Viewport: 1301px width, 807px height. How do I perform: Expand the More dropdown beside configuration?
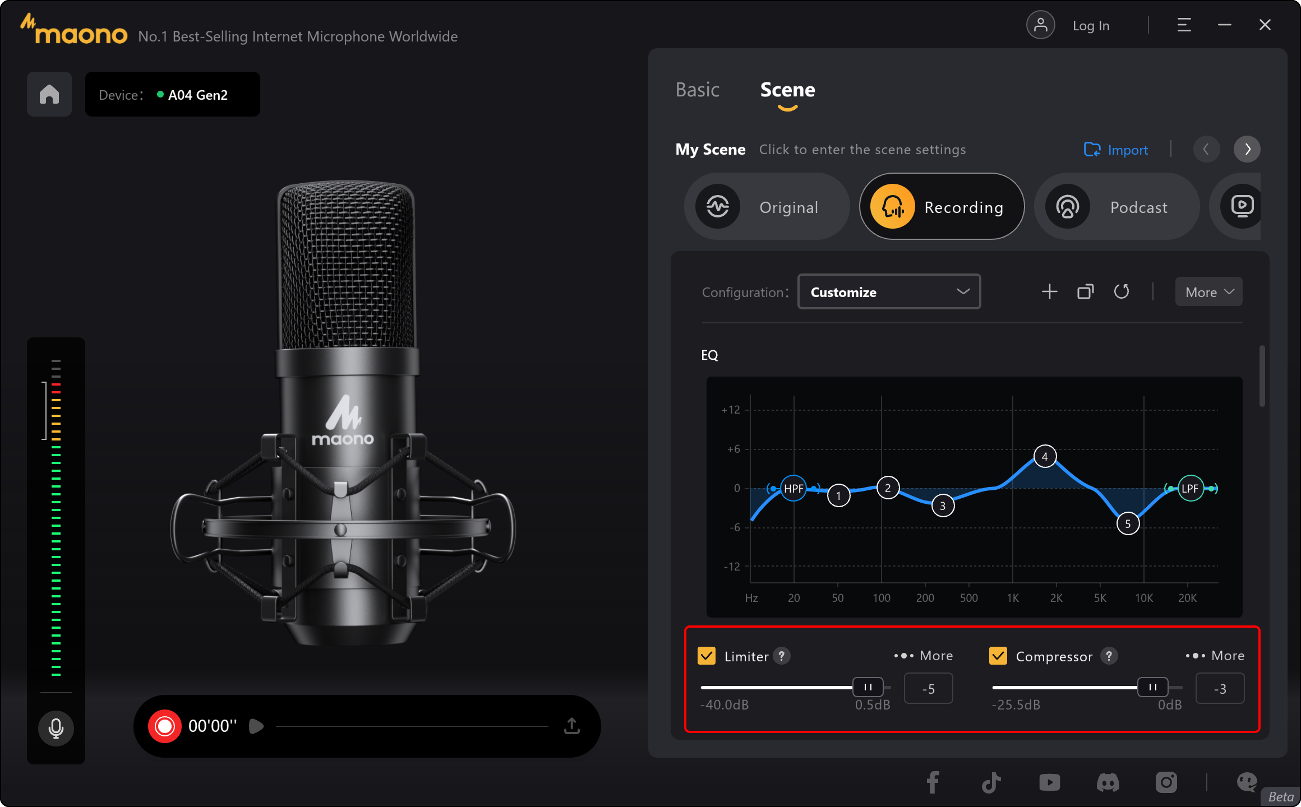[x=1209, y=292]
